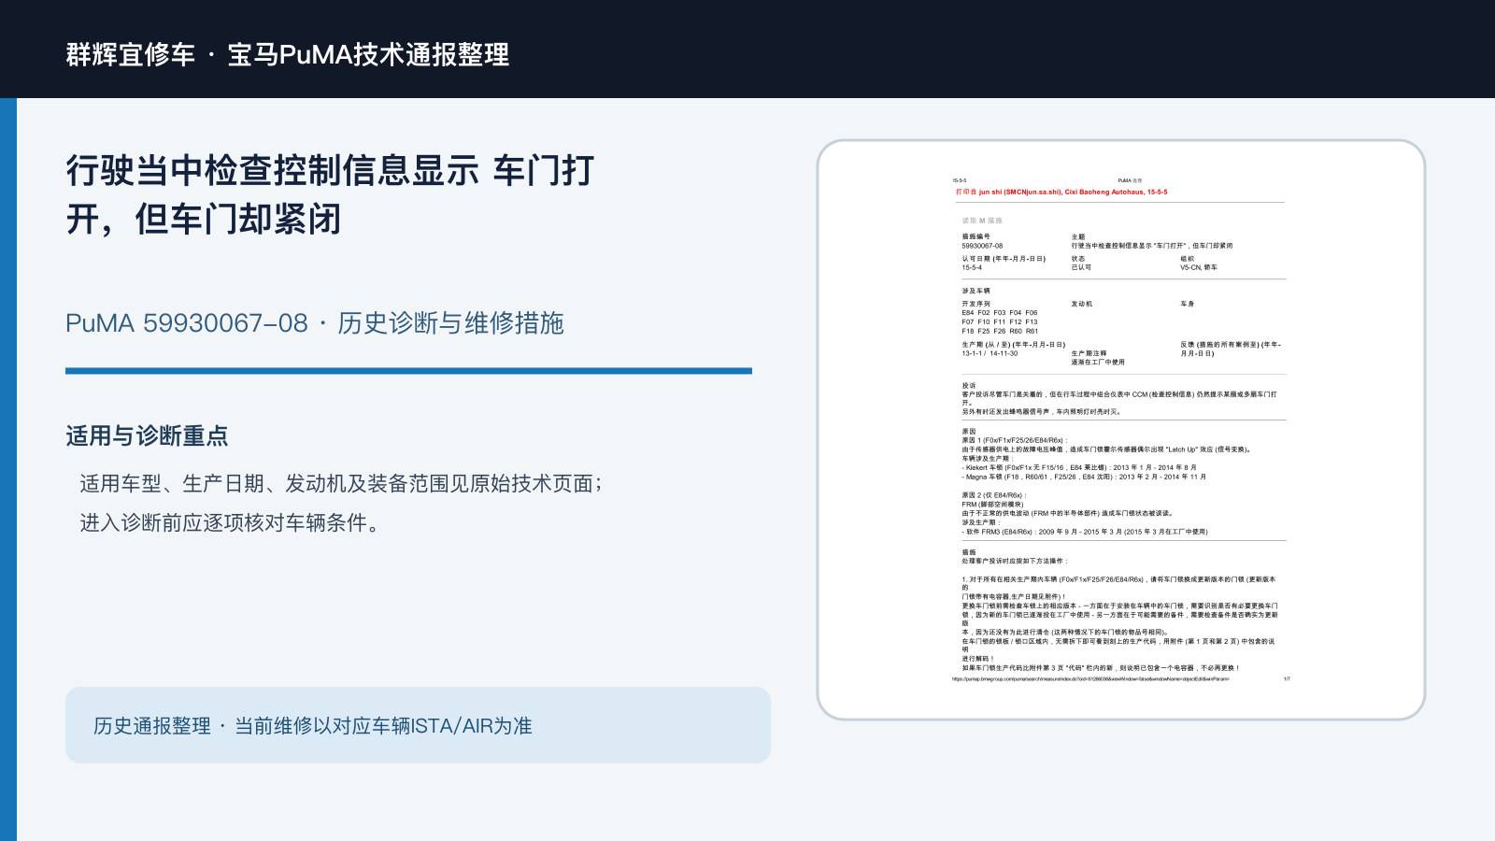Click the note box 历史通报整理 · 当前维修以对应车辆ISTA/AIR为准
This screenshot has width=1495, height=841.
(x=418, y=725)
